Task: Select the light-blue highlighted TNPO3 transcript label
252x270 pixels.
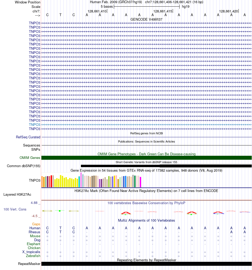Action: coord(34,125)
